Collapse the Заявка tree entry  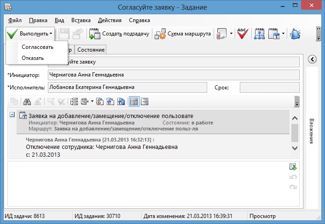[x=12, y=116]
